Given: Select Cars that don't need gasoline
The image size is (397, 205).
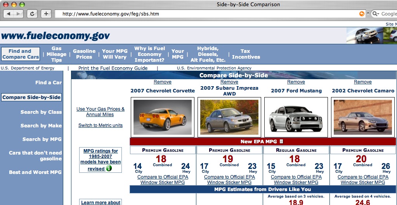Looking at the screenshot, I should [35, 156].
